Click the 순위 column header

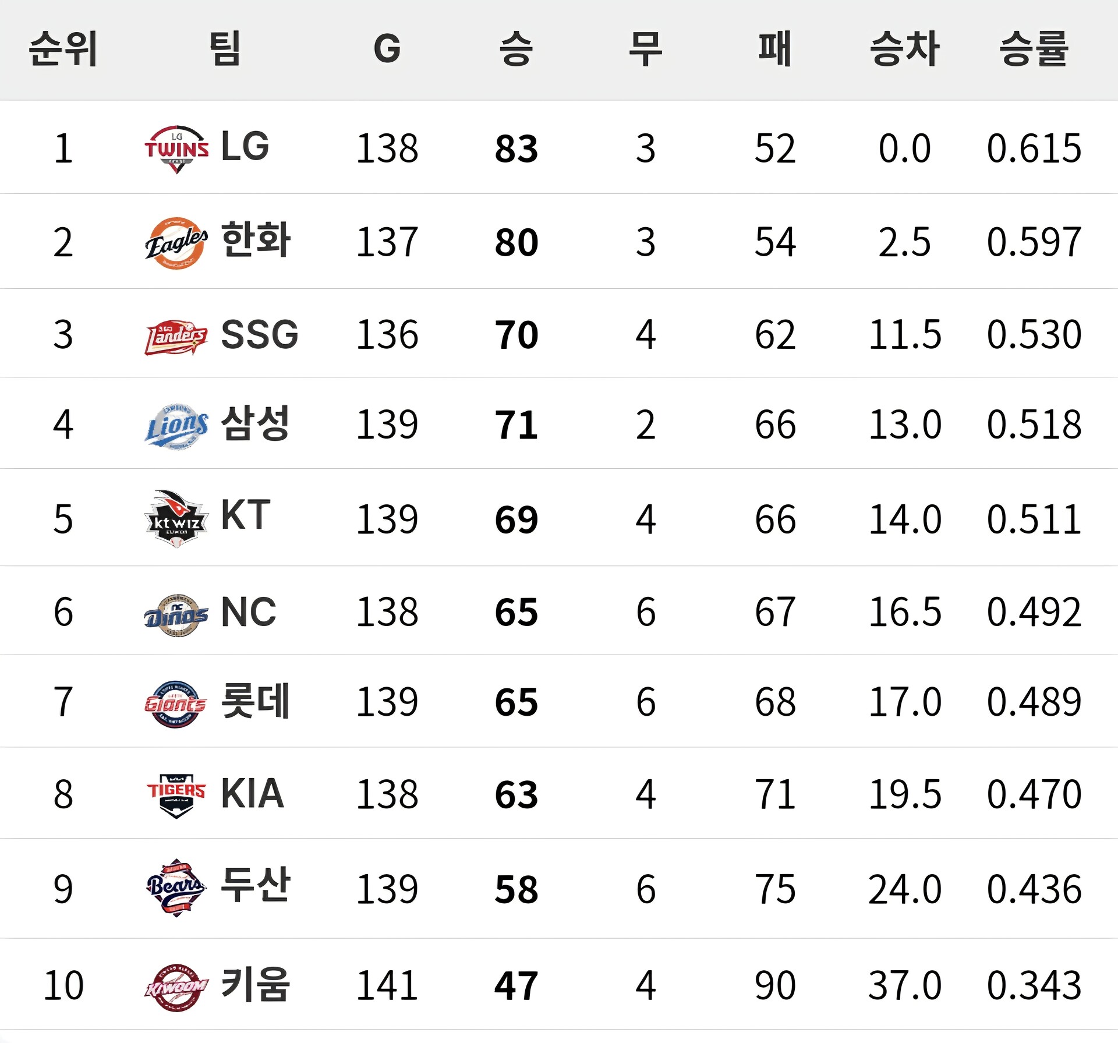pos(63,49)
